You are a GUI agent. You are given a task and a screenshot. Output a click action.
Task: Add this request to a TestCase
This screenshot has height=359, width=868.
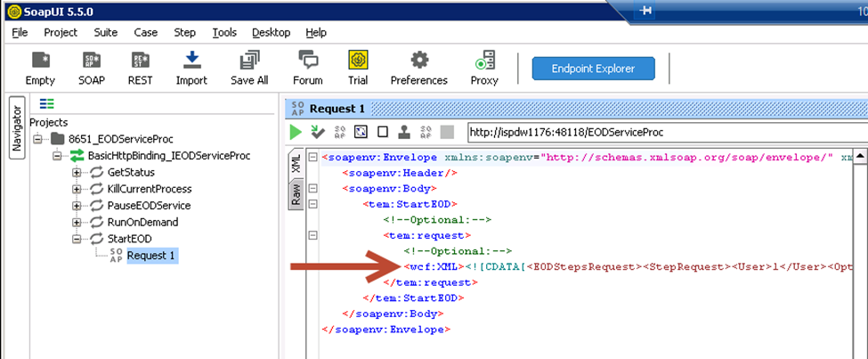tap(317, 132)
